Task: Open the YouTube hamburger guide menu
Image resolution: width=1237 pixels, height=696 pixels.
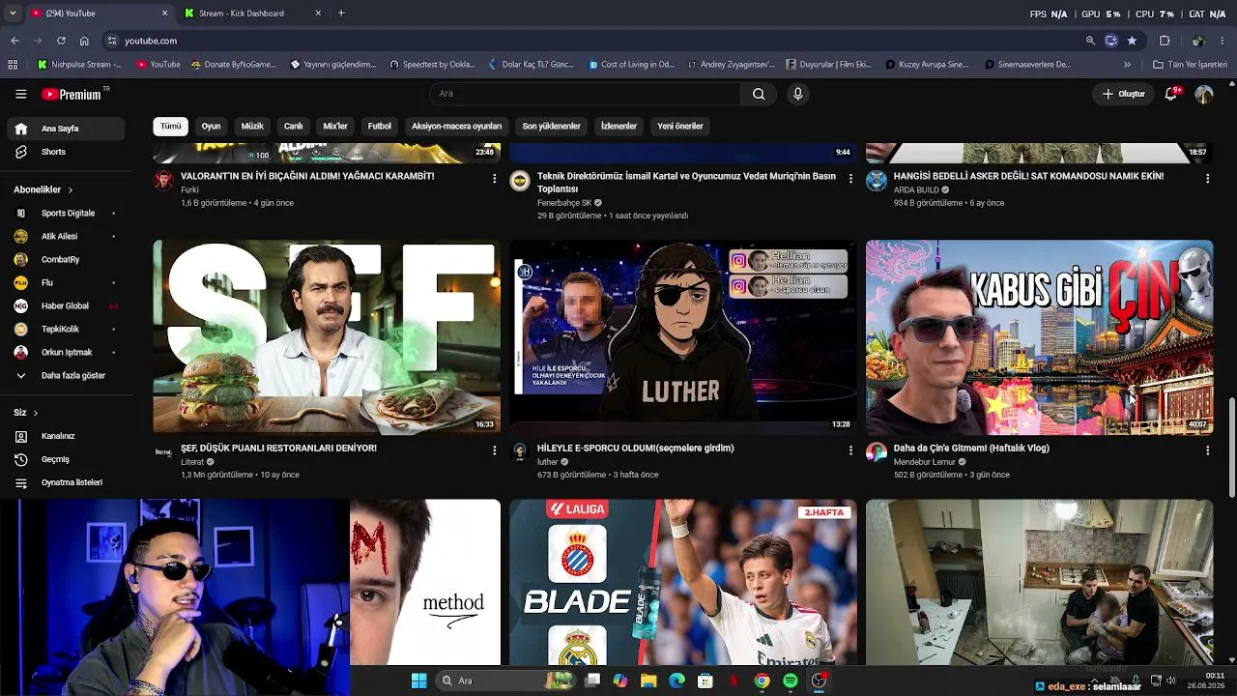Action: point(20,94)
